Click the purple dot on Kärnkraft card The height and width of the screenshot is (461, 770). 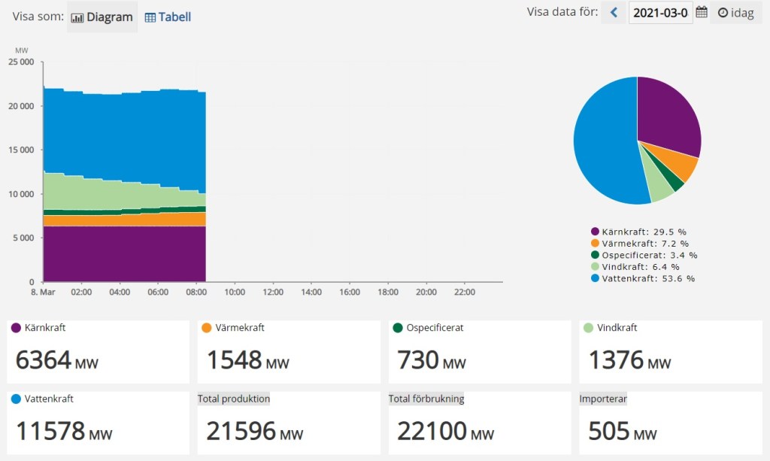[16, 328]
